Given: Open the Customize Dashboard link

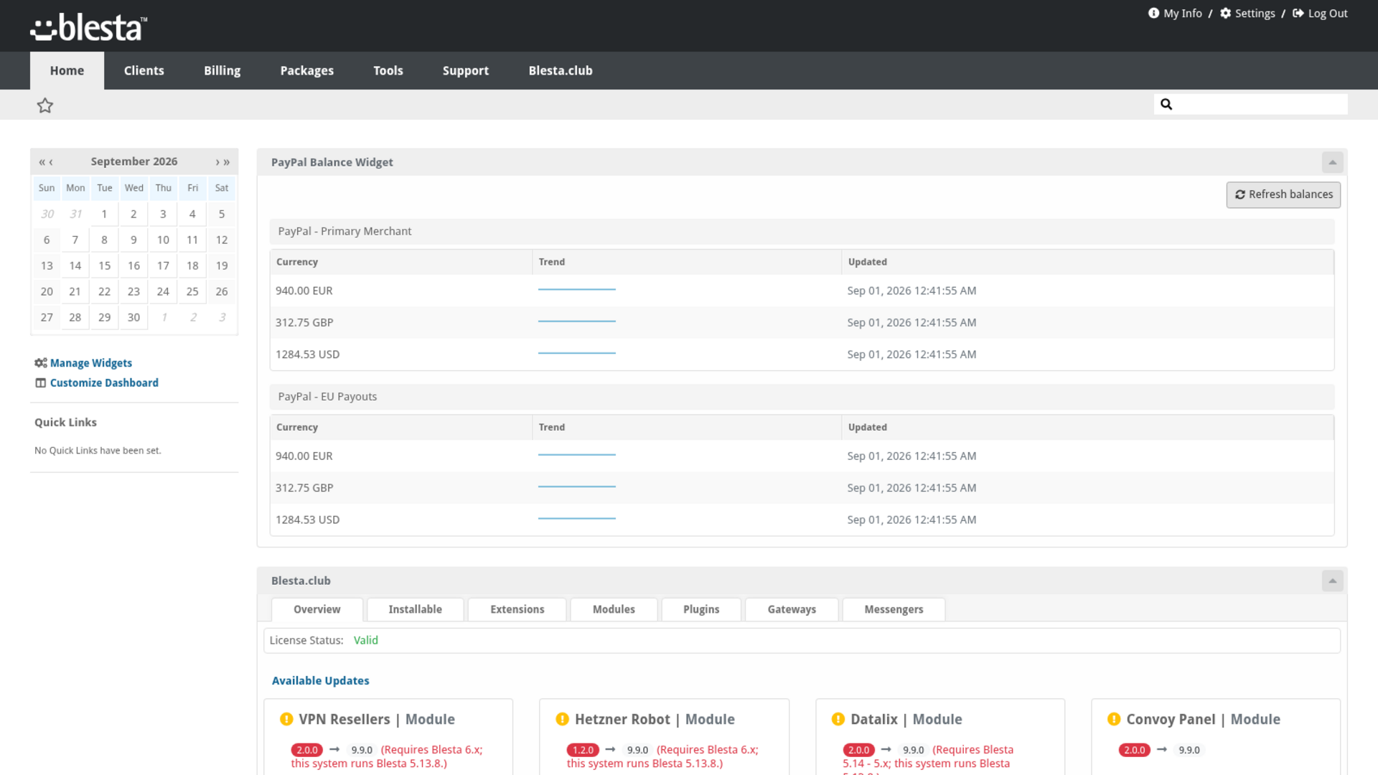Looking at the screenshot, I should coord(104,383).
